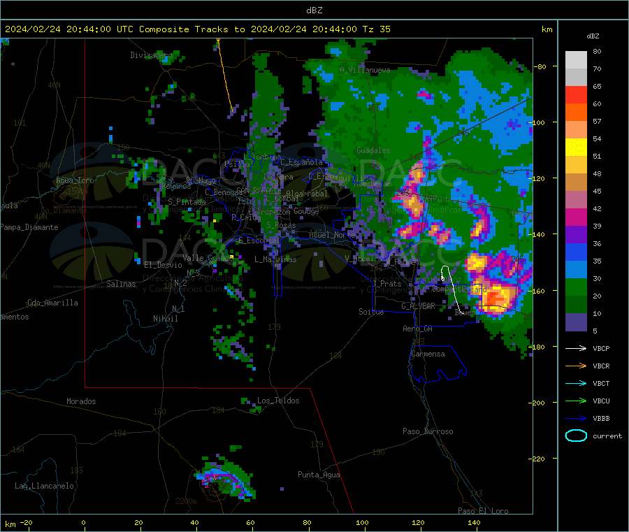The image size is (629, 532).
Task: Click the cyan VBCT arrow in legend
Action: [576, 384]
